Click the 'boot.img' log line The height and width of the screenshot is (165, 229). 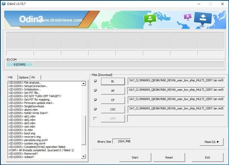(x=22, y=133)
